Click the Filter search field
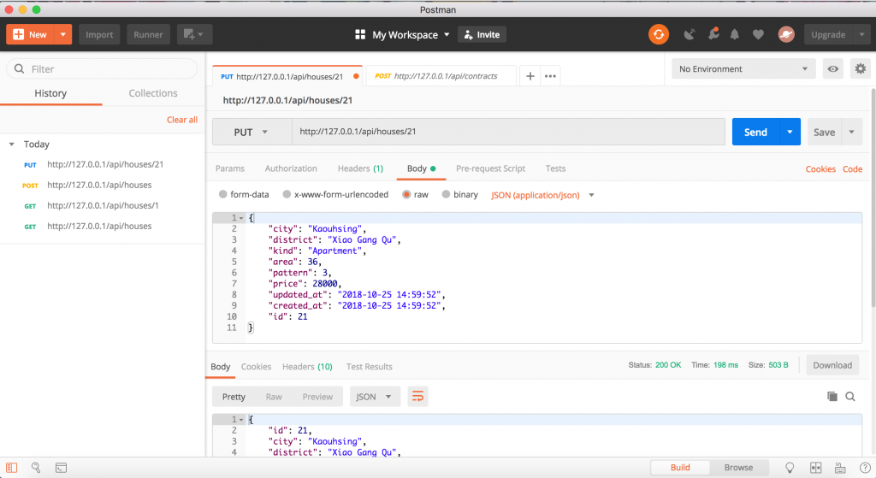This screenshot has width=876, height=478. click(x=102, y=68)
